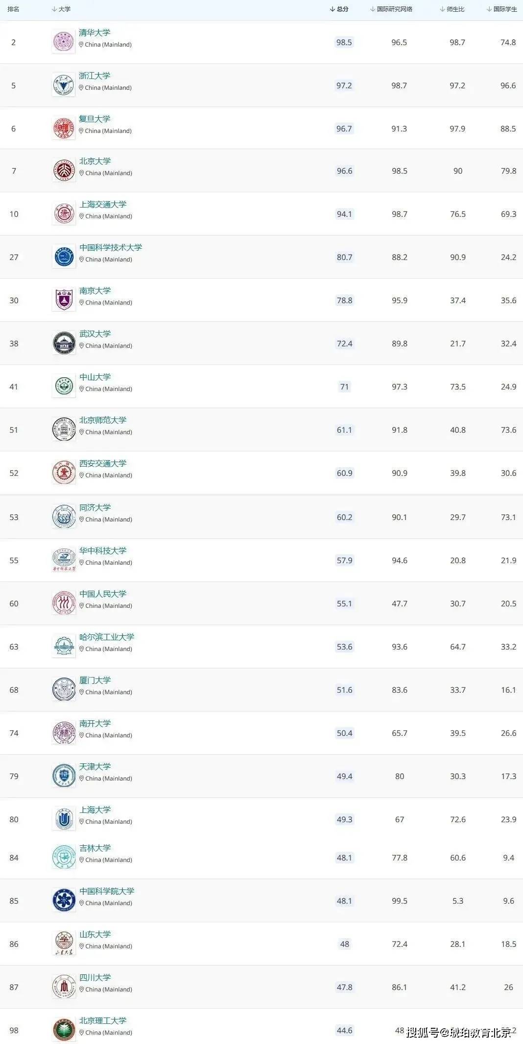This screenshot has width=523, height=1044.
Task: Click the UCAS dark blue logo
Action: [x=64, y=900]
